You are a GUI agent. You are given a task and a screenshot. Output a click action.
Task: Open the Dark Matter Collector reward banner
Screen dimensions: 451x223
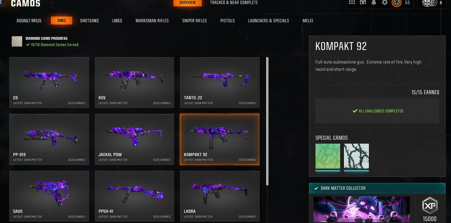click(x=377, y=188)
